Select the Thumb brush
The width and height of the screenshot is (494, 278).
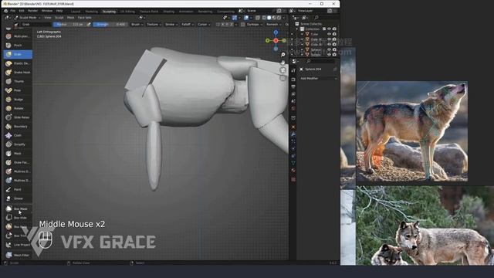point(18,81)
